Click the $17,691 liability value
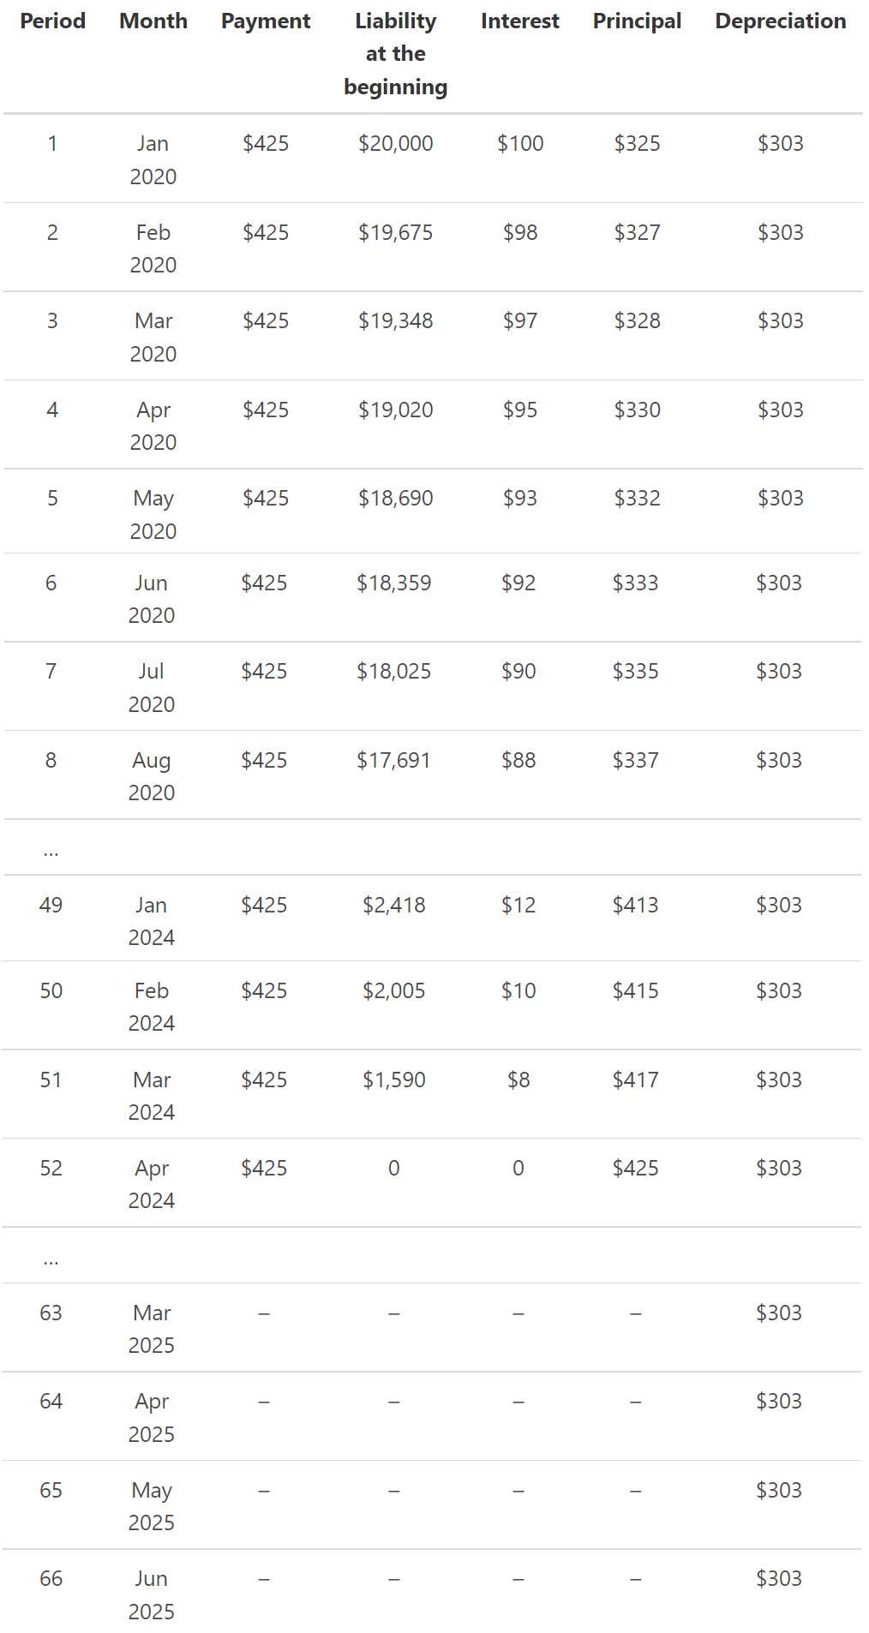Viewport: 869px width, 1633px height. click(x=393, y=761)
